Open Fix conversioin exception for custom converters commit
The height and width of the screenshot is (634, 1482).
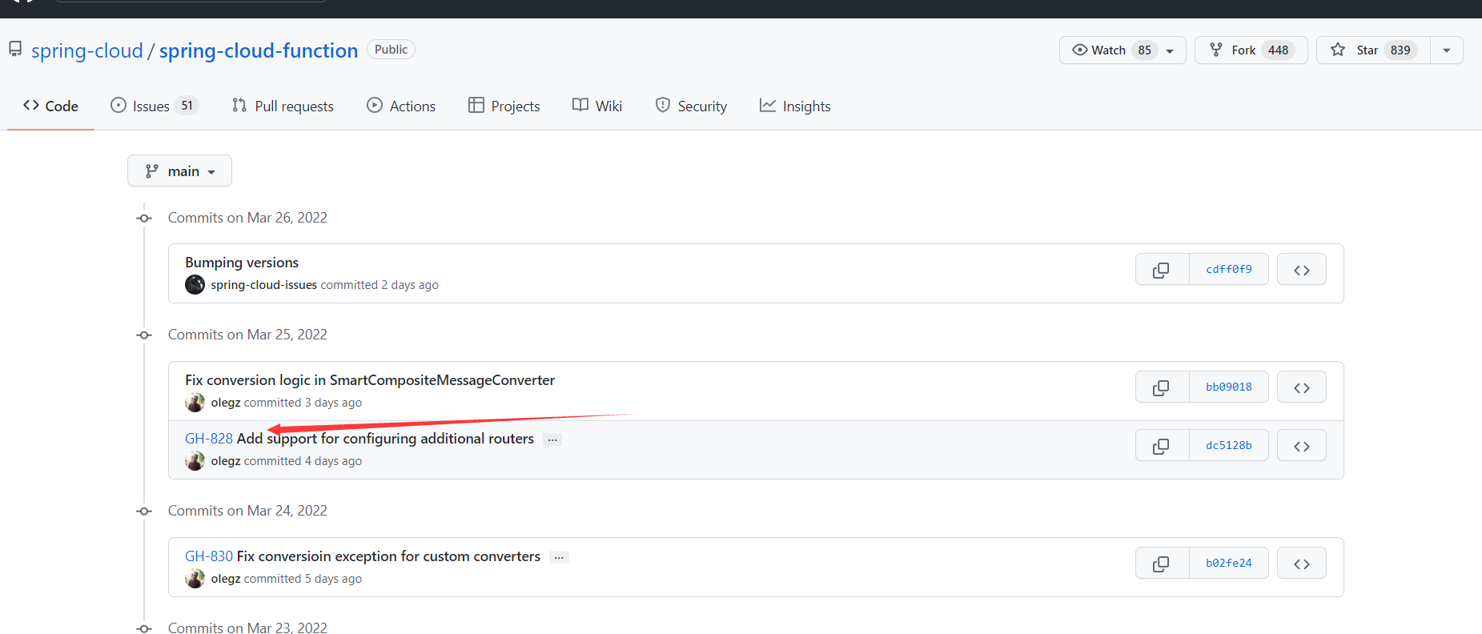[x=388, y=556]
